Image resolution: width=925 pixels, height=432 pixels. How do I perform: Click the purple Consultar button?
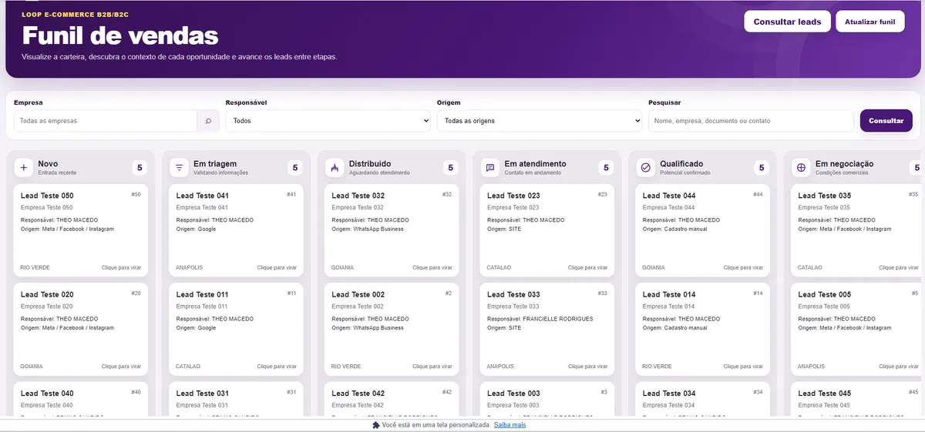click(x=886, y=121)
